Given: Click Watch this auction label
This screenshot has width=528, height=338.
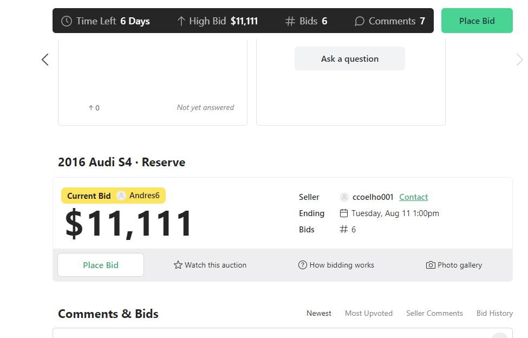Looking at the screenshot, I should coord(216,265).
